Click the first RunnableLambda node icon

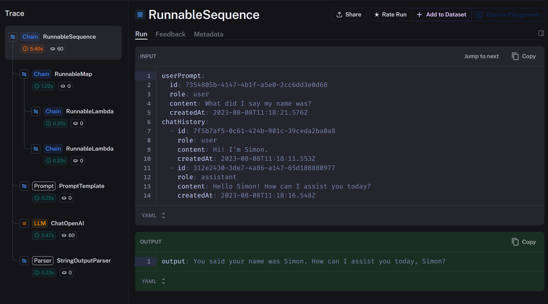[36, 111]
